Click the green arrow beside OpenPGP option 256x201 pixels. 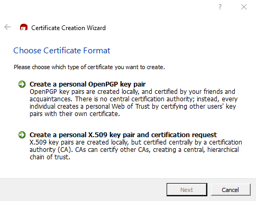22,84
